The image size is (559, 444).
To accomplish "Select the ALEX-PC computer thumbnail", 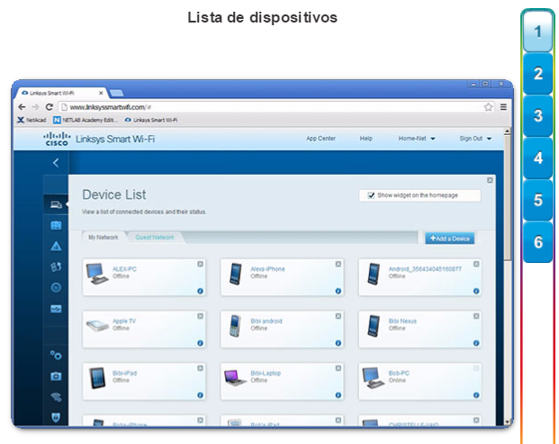I will 96,274.
